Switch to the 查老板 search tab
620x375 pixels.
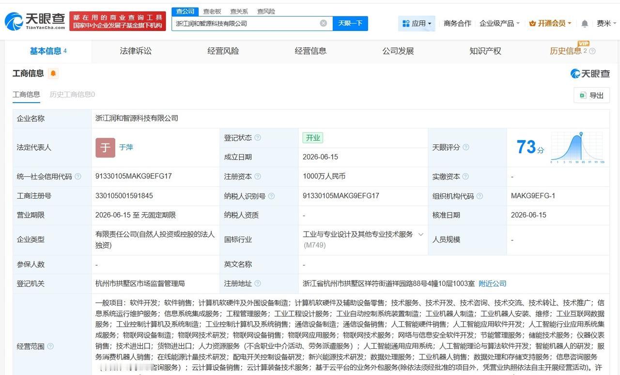coord(212,11)
